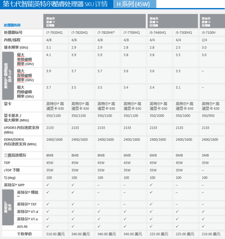Viewport: 225px width, 239px height.
Task: Click the SIPP checkmark for i7-7920HQ
Action: click(x=48, y=185)
